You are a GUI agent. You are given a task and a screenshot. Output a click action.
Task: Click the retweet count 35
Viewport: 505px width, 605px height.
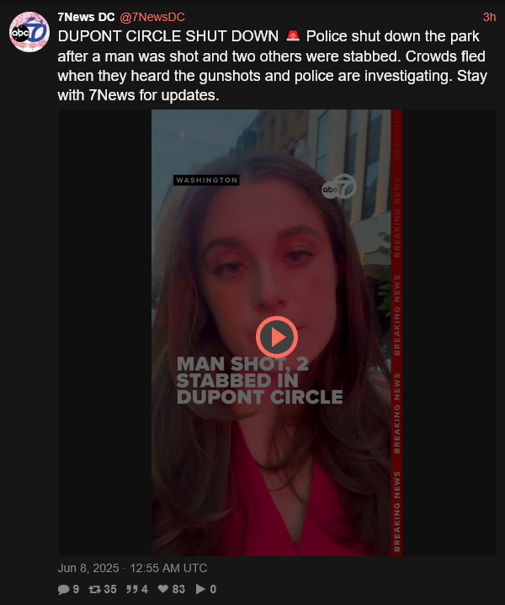(110, 589)
